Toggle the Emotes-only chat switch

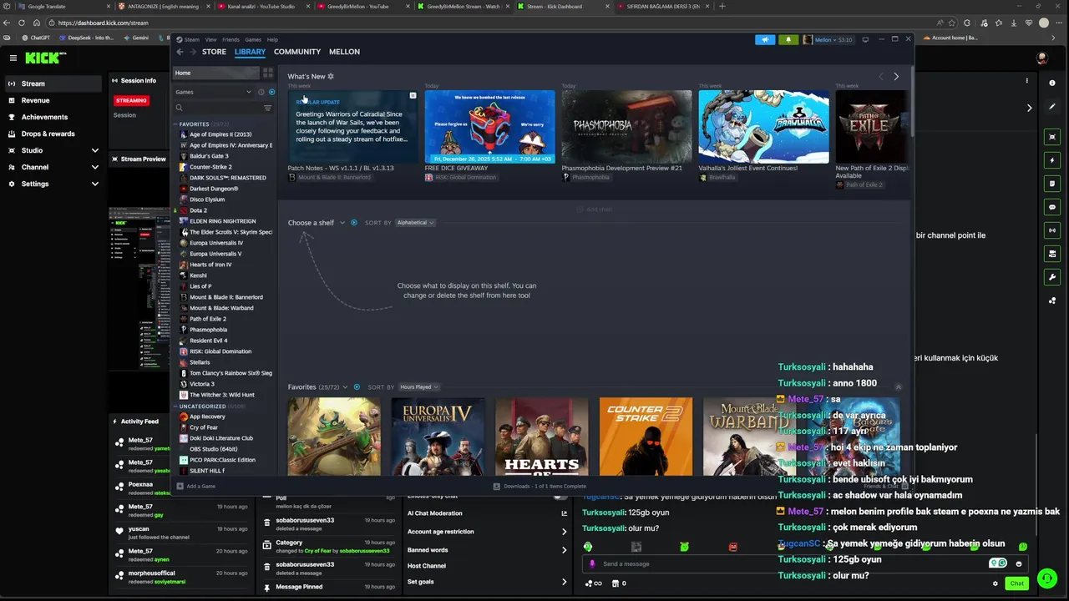(x=561, y=496)
